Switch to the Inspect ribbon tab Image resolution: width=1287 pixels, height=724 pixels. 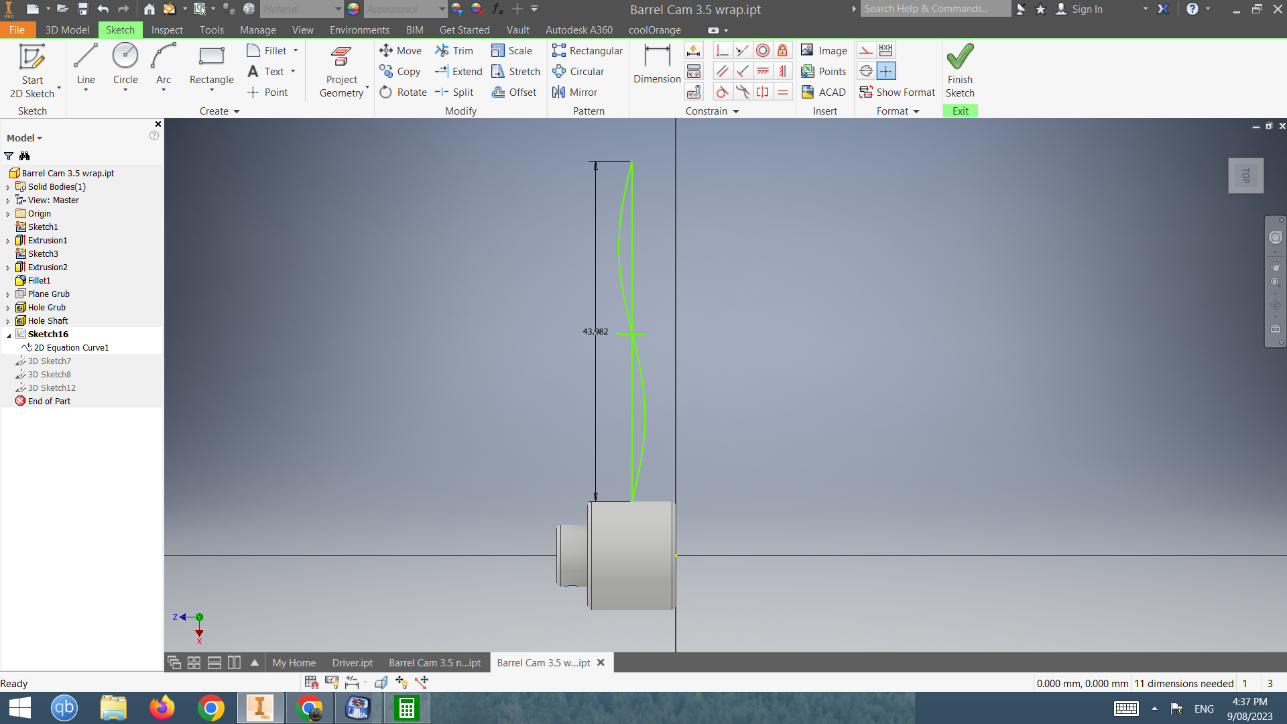coord(166,29)
